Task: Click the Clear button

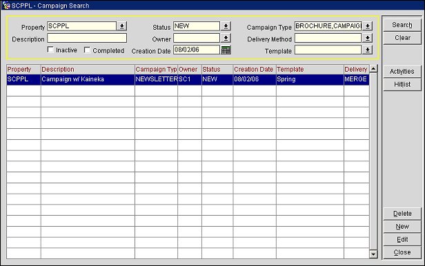Action: pos(402,38)
